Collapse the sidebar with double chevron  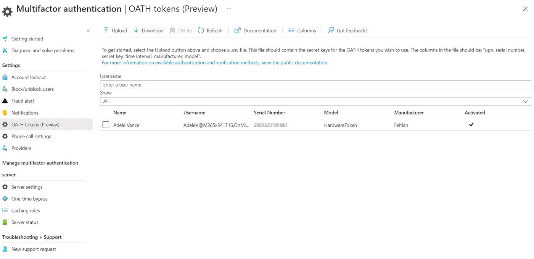click(88, 31)
